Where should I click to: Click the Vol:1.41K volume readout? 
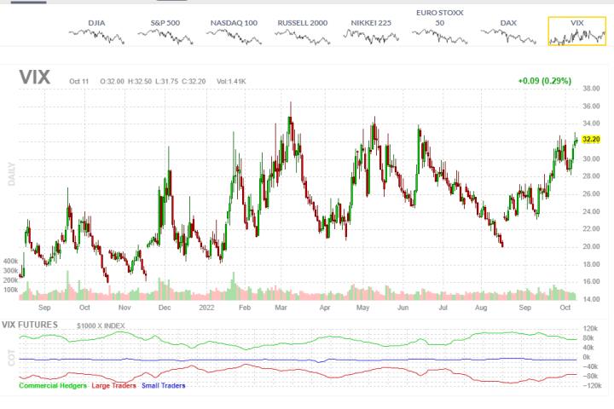[229, 81]
